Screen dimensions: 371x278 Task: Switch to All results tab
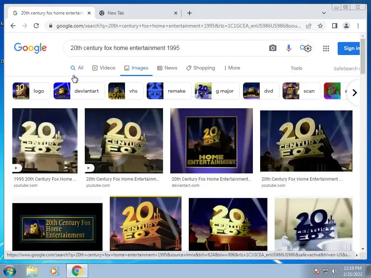pos(77,68)
